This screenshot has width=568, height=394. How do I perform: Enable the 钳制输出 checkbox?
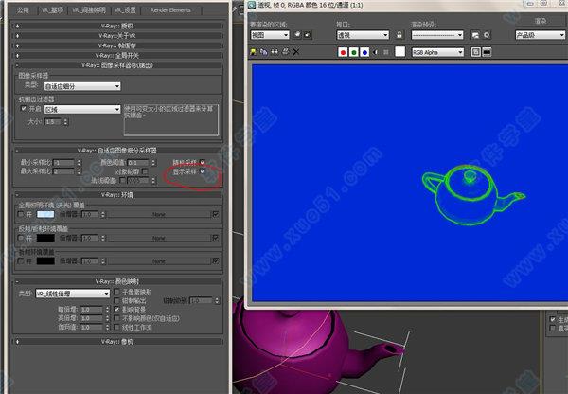coord(117,300)
